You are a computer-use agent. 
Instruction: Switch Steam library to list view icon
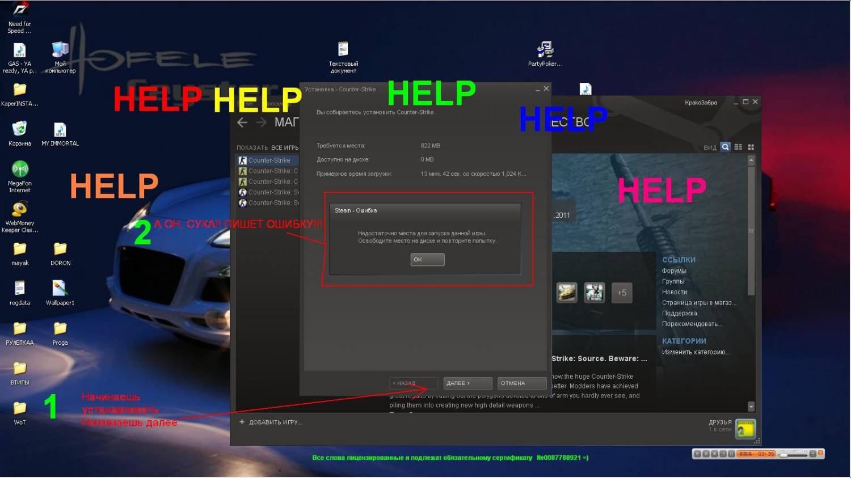point(738,147)
